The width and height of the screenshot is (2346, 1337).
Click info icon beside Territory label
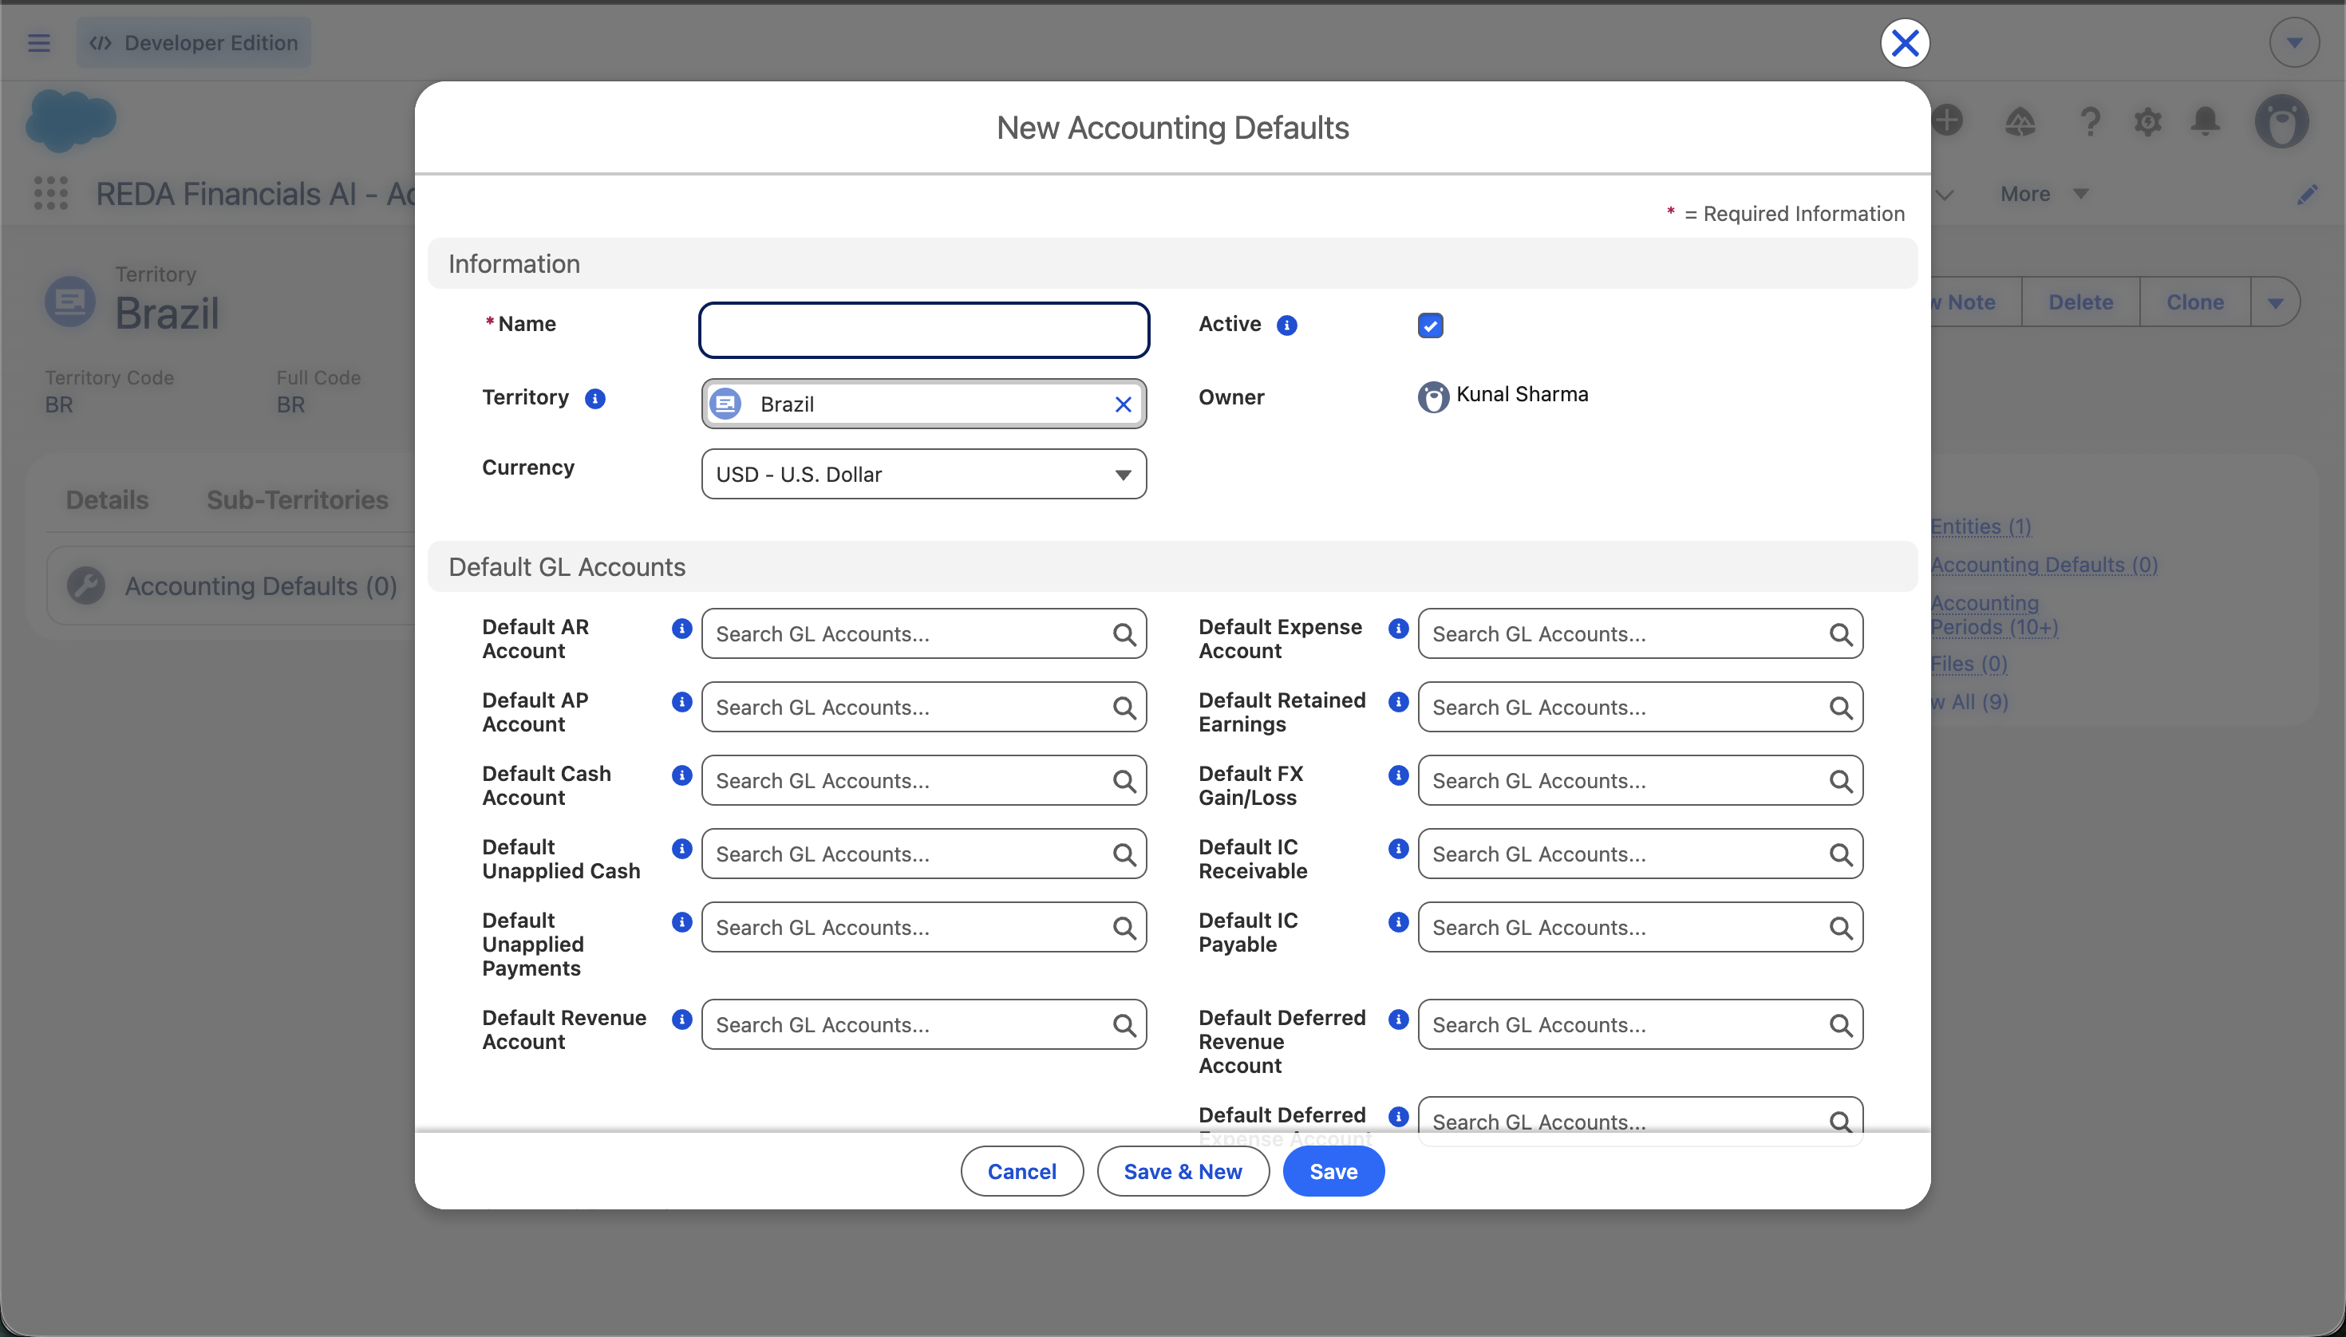(595, 399)
